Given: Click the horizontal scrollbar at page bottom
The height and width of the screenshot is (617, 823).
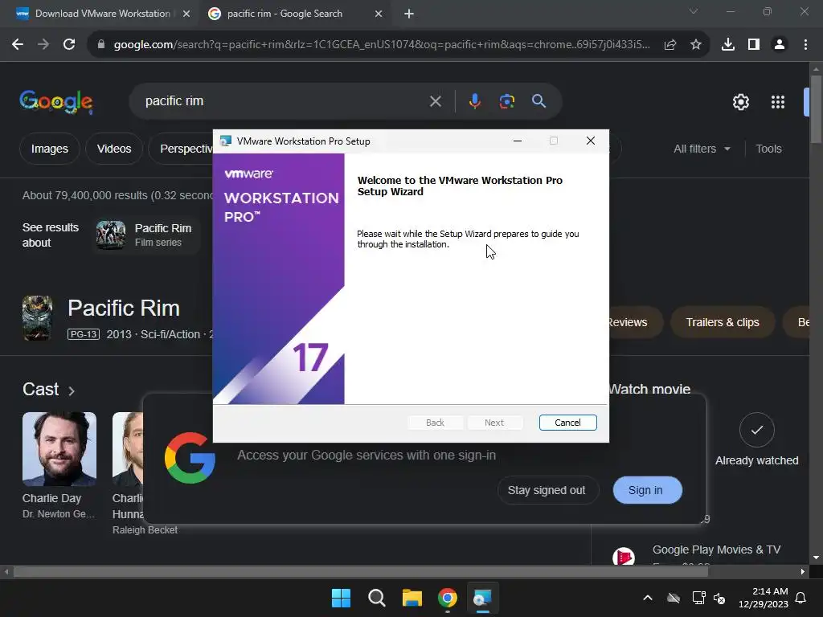Looking at the screenshot, I should [361, 571].
